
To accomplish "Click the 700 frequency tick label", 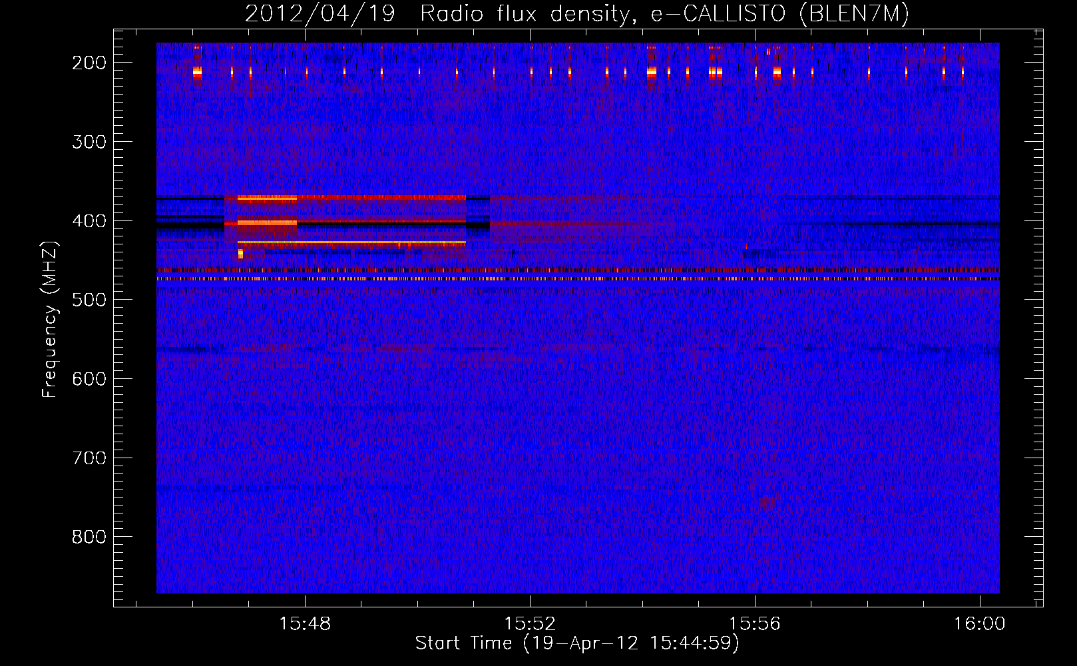I will pos(89,458).
